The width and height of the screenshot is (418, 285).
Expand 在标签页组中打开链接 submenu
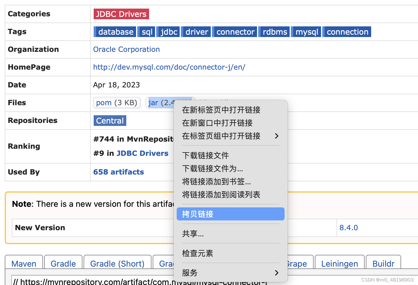(x=230, y=136)
